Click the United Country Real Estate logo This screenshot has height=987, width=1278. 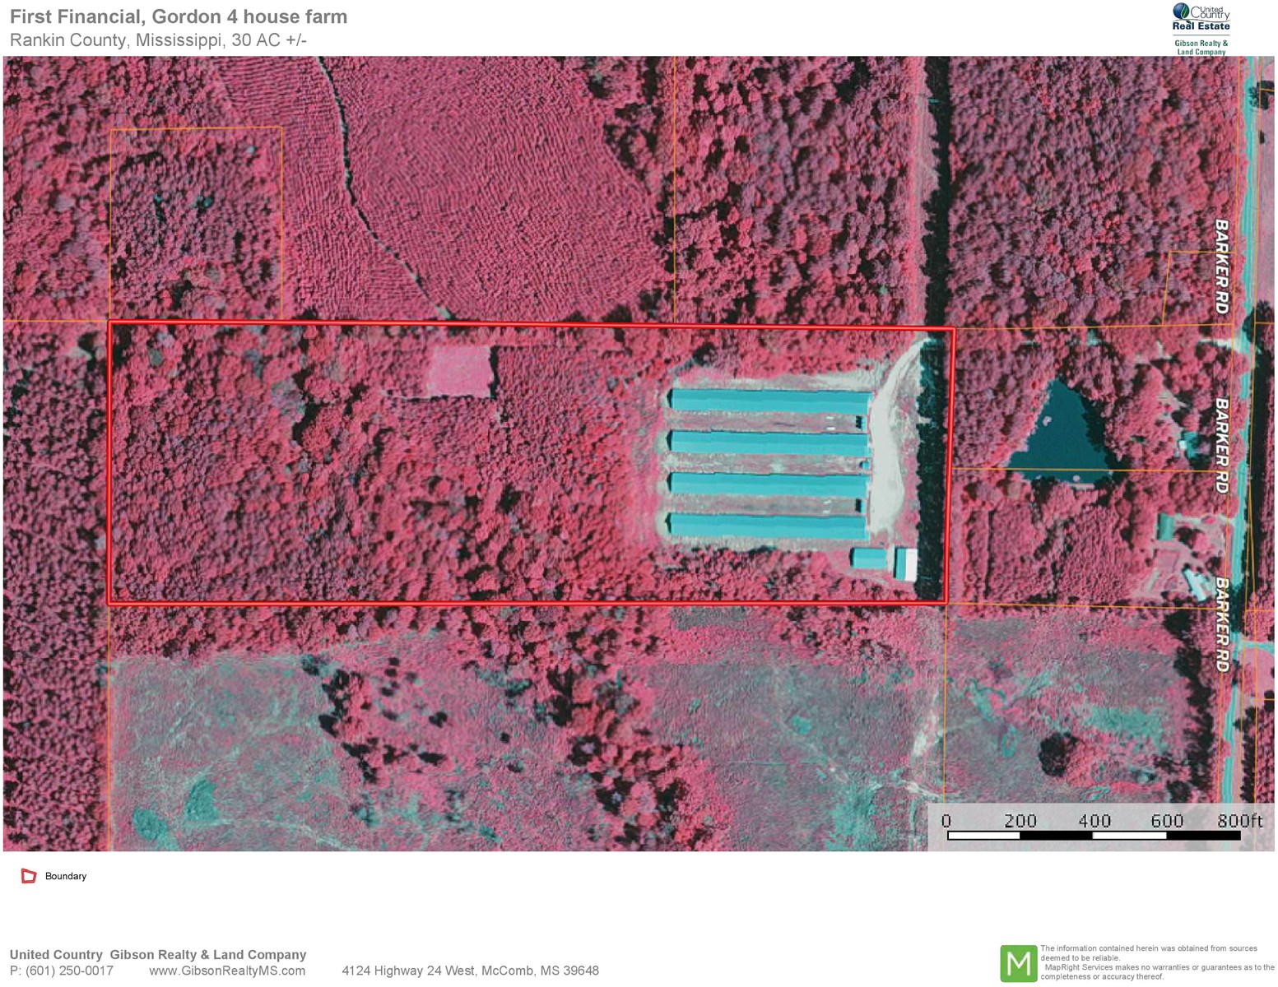[1201, 29]
